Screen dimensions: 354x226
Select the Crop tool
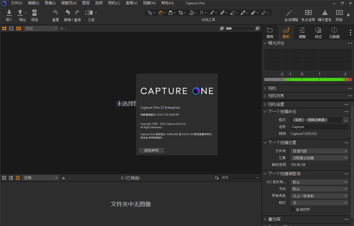[181, 12]
